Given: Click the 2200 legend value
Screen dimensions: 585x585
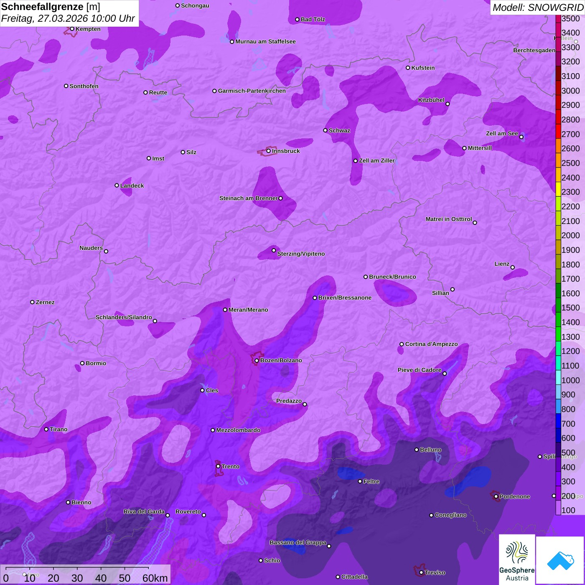Looking at the screenshot, I should click(571, 206).
